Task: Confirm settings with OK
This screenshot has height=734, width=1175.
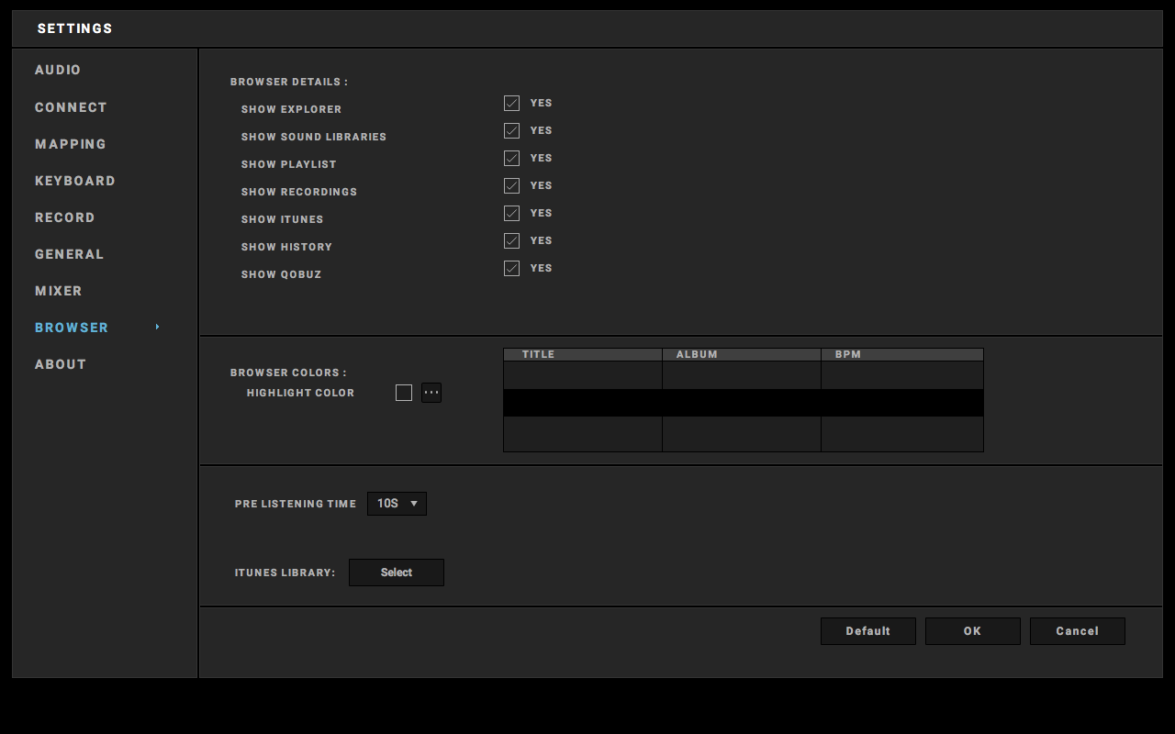Action: pos(972,630)
